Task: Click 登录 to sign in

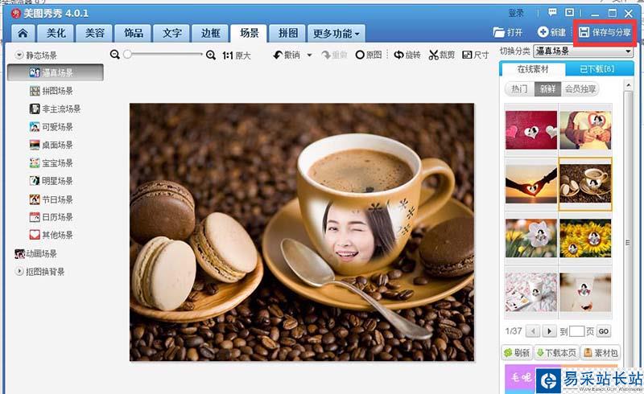Action: [516, 13]
